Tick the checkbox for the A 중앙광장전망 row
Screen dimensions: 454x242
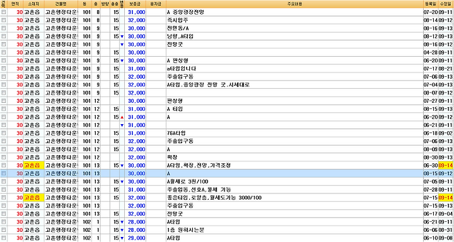3,12
